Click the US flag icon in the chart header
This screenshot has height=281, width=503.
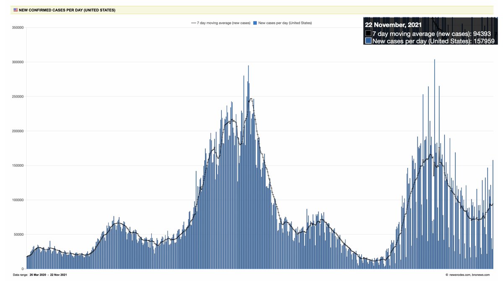click(16, 10)
